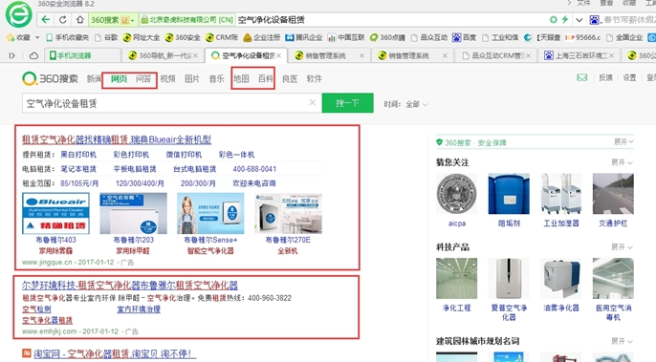Switch to the 360导航_新一代 tab
Image resolution: width=656 pixels, height=362 pixels.
coord(163,55)
